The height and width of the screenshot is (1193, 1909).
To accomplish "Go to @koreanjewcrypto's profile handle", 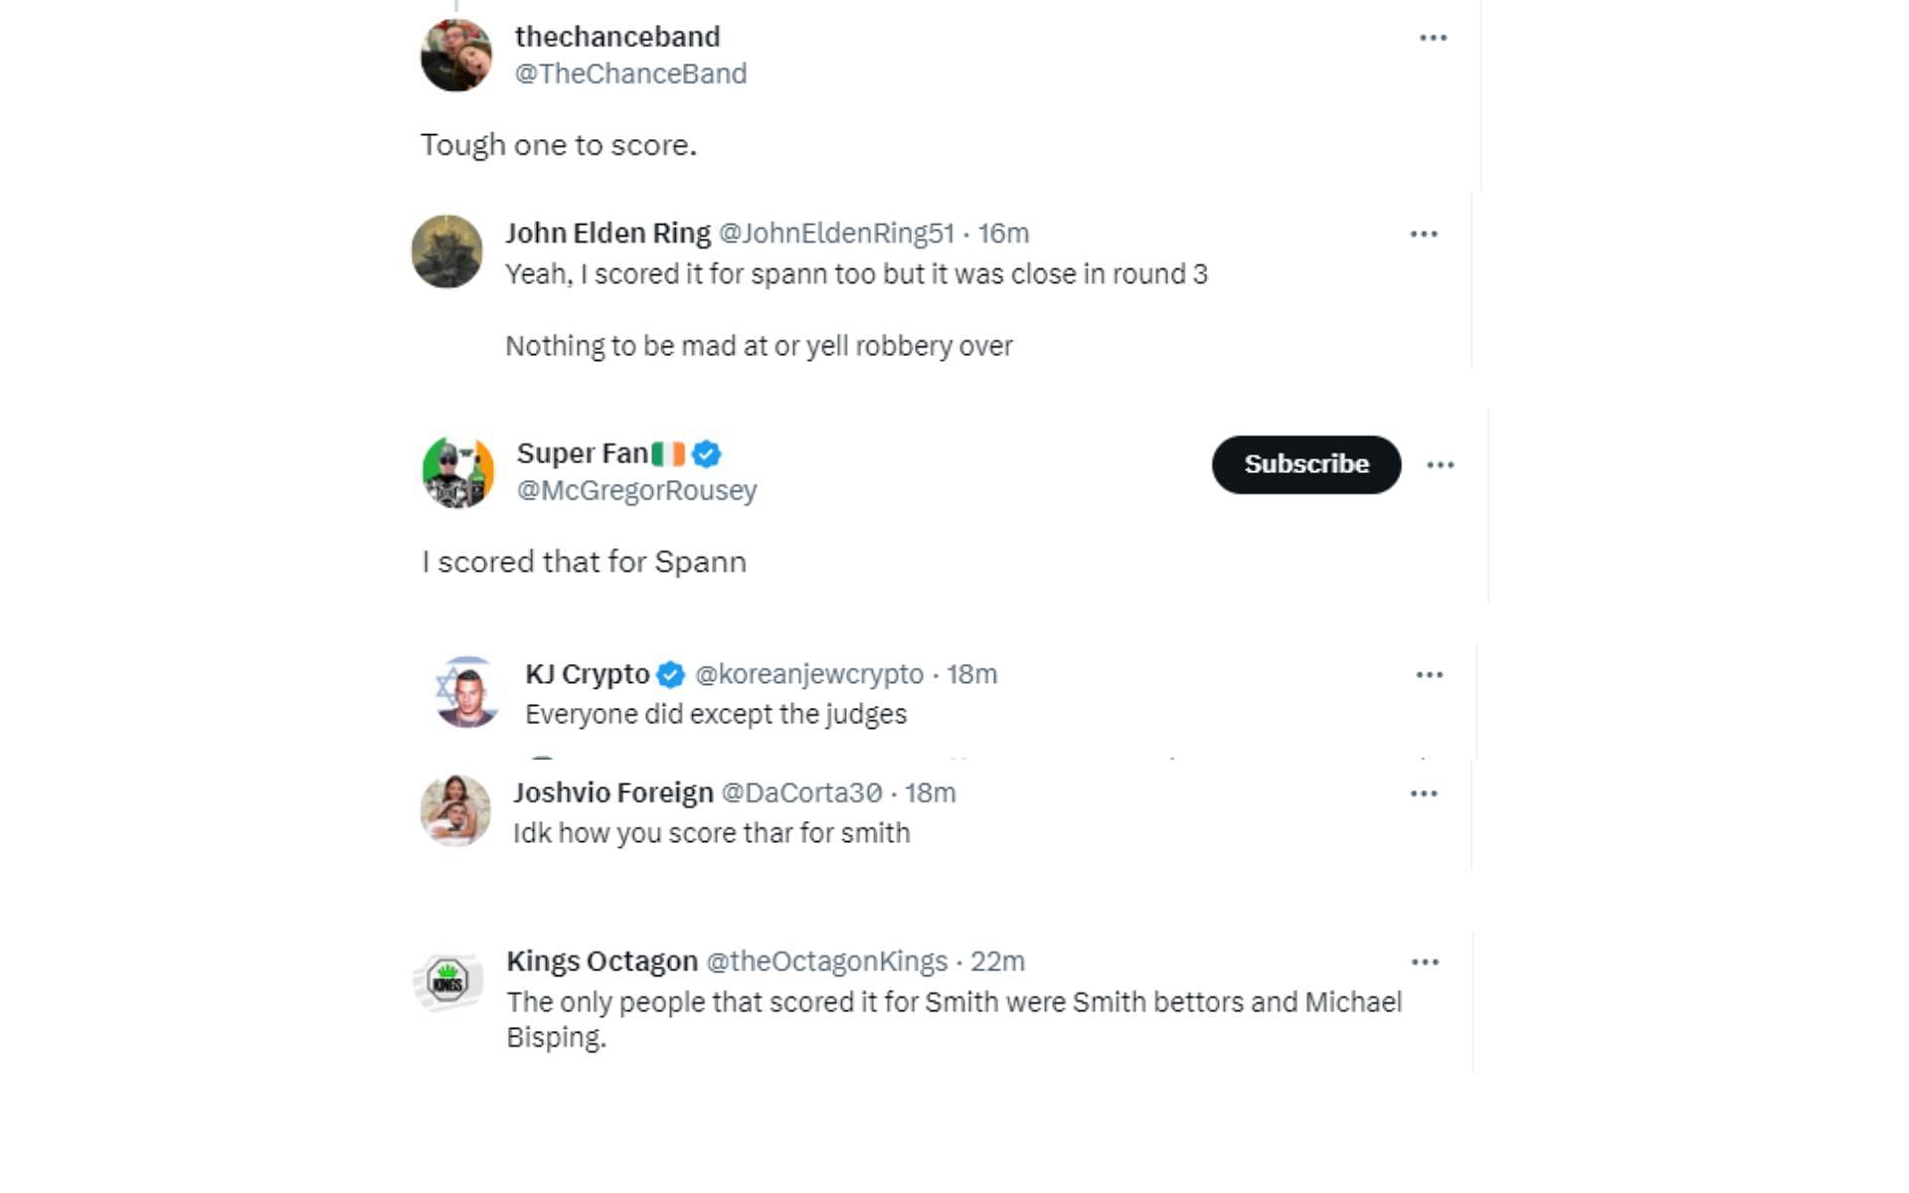I will tap(808, 674).
